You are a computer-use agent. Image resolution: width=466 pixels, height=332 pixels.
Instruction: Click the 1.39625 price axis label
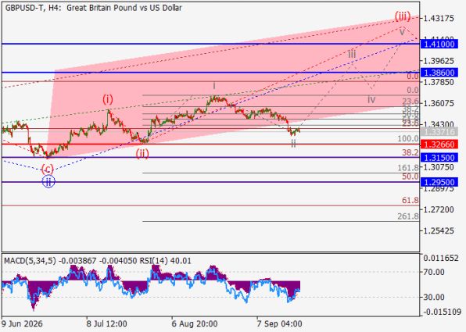(439, 61)
